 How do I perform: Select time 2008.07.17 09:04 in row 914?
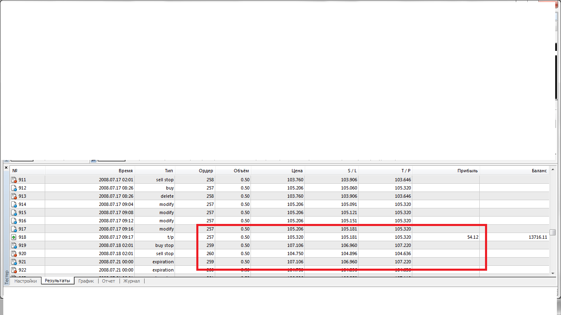[x=116, y=204]
